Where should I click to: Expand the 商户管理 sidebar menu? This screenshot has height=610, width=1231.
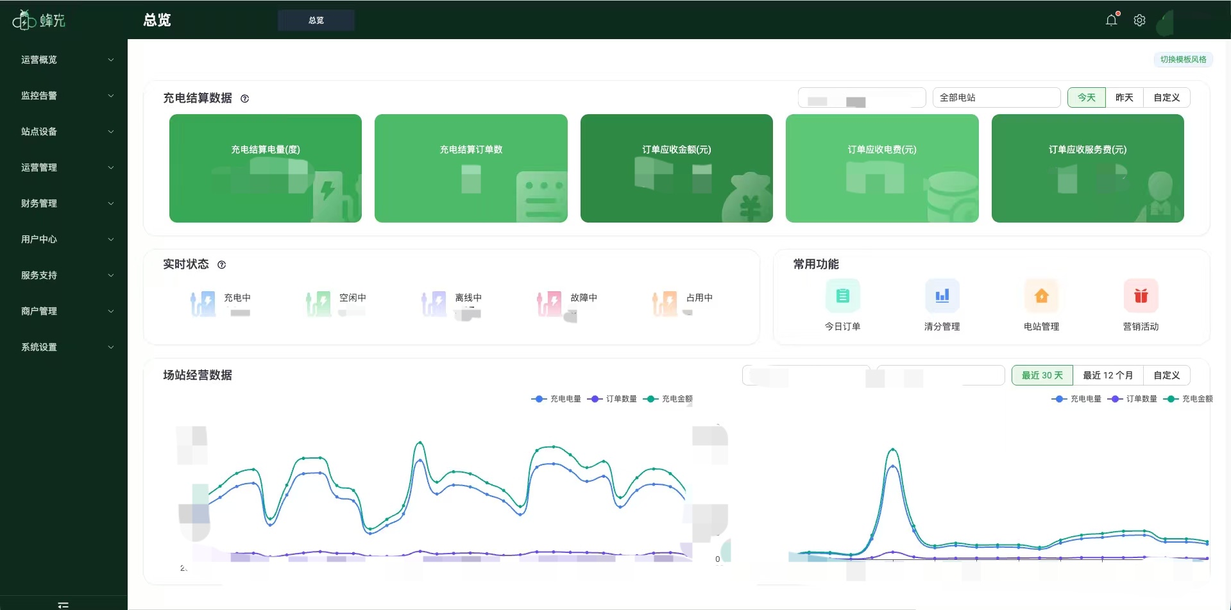pyautogui.click(x=64, y=311)
